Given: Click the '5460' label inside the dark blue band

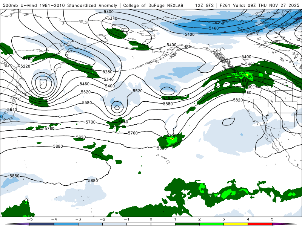Looking at the screenshot, I should point(214,29).
